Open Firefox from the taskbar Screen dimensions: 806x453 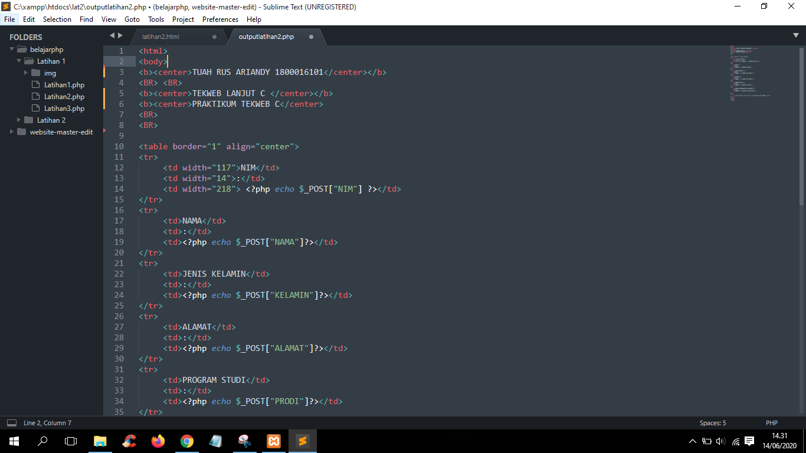(x=158, y=441)
